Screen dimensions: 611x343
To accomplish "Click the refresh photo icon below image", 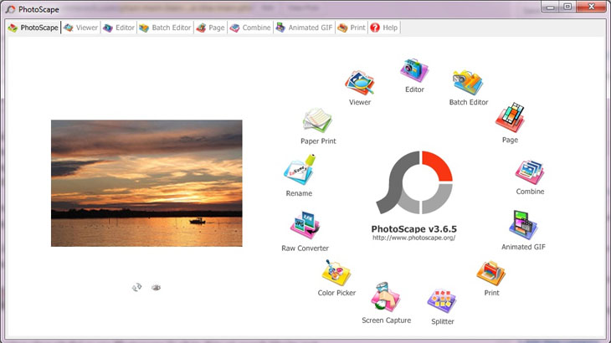I will 136,287.
